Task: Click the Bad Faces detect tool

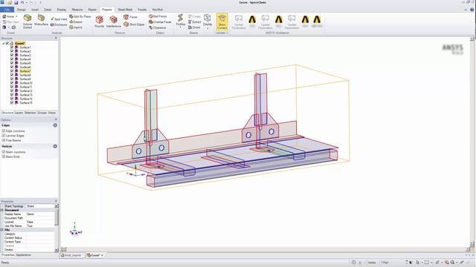Action: [158, 16]
